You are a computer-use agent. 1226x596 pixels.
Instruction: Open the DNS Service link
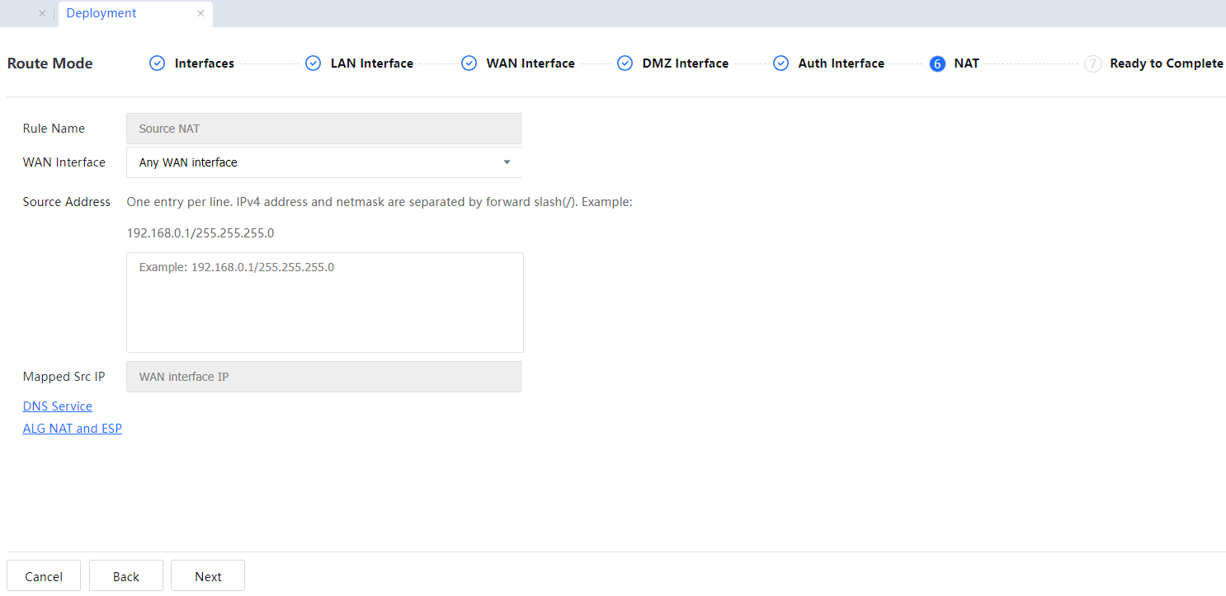tap(58, 406)
